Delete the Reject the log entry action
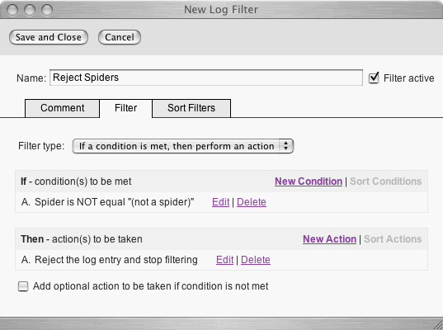 point(256,260)
